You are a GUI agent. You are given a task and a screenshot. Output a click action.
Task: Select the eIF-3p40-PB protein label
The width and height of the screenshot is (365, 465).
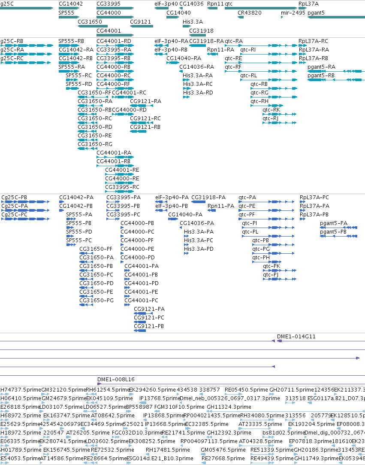[x=172, y=206]
